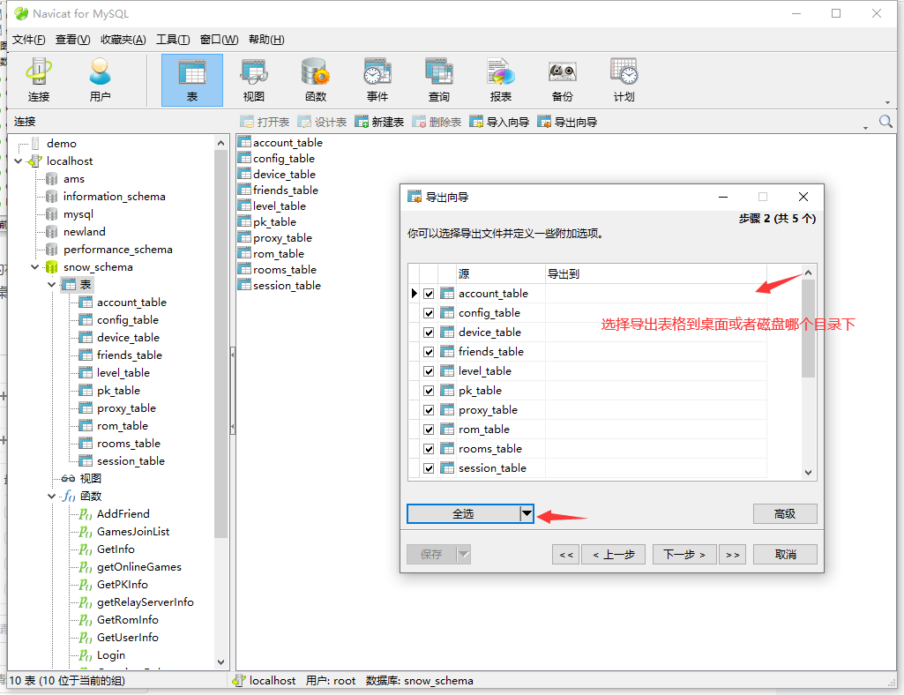Collapse the 表 tables node
This screenshot has height=695, width=904.
[x=51, y=284]
